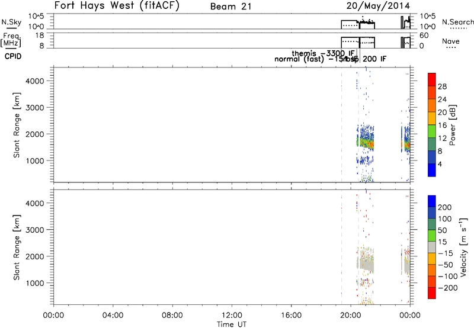Click the '1000' tick in velocity panel
The image size is (474, 328).
(x=35, y=283)
